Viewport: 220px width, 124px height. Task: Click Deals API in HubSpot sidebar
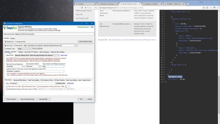(79, 14)
